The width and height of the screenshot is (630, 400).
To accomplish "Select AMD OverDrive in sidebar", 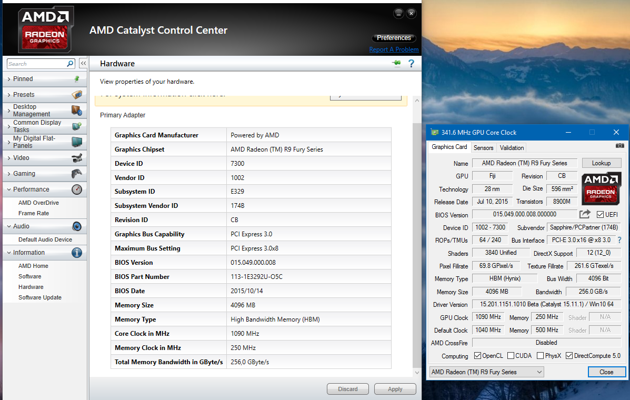I will point(38,203).
